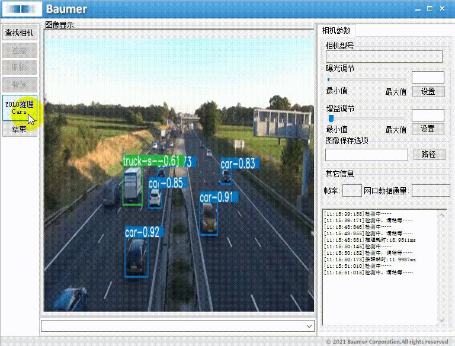Click the 图像显示 label
455x346 pixels.
(x=59, y=25)
